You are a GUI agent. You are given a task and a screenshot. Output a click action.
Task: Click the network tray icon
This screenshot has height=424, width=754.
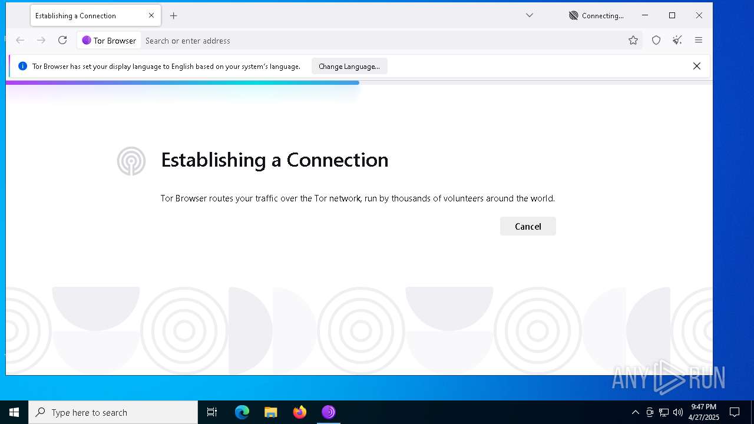[664, 412]
